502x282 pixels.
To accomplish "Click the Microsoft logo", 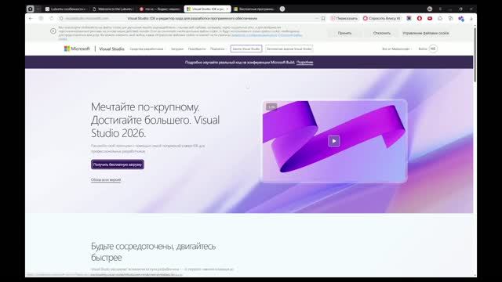I will (x=77, y=49).
